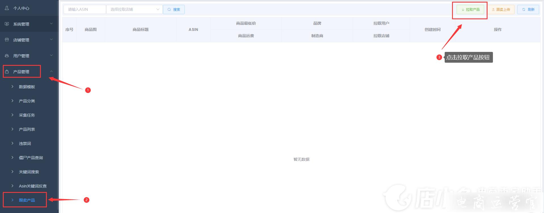Click the 商品图 column header
This screenshot has height=213, width=544.
(x=91, y=29)
